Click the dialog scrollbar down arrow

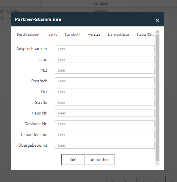pos(157,163)
